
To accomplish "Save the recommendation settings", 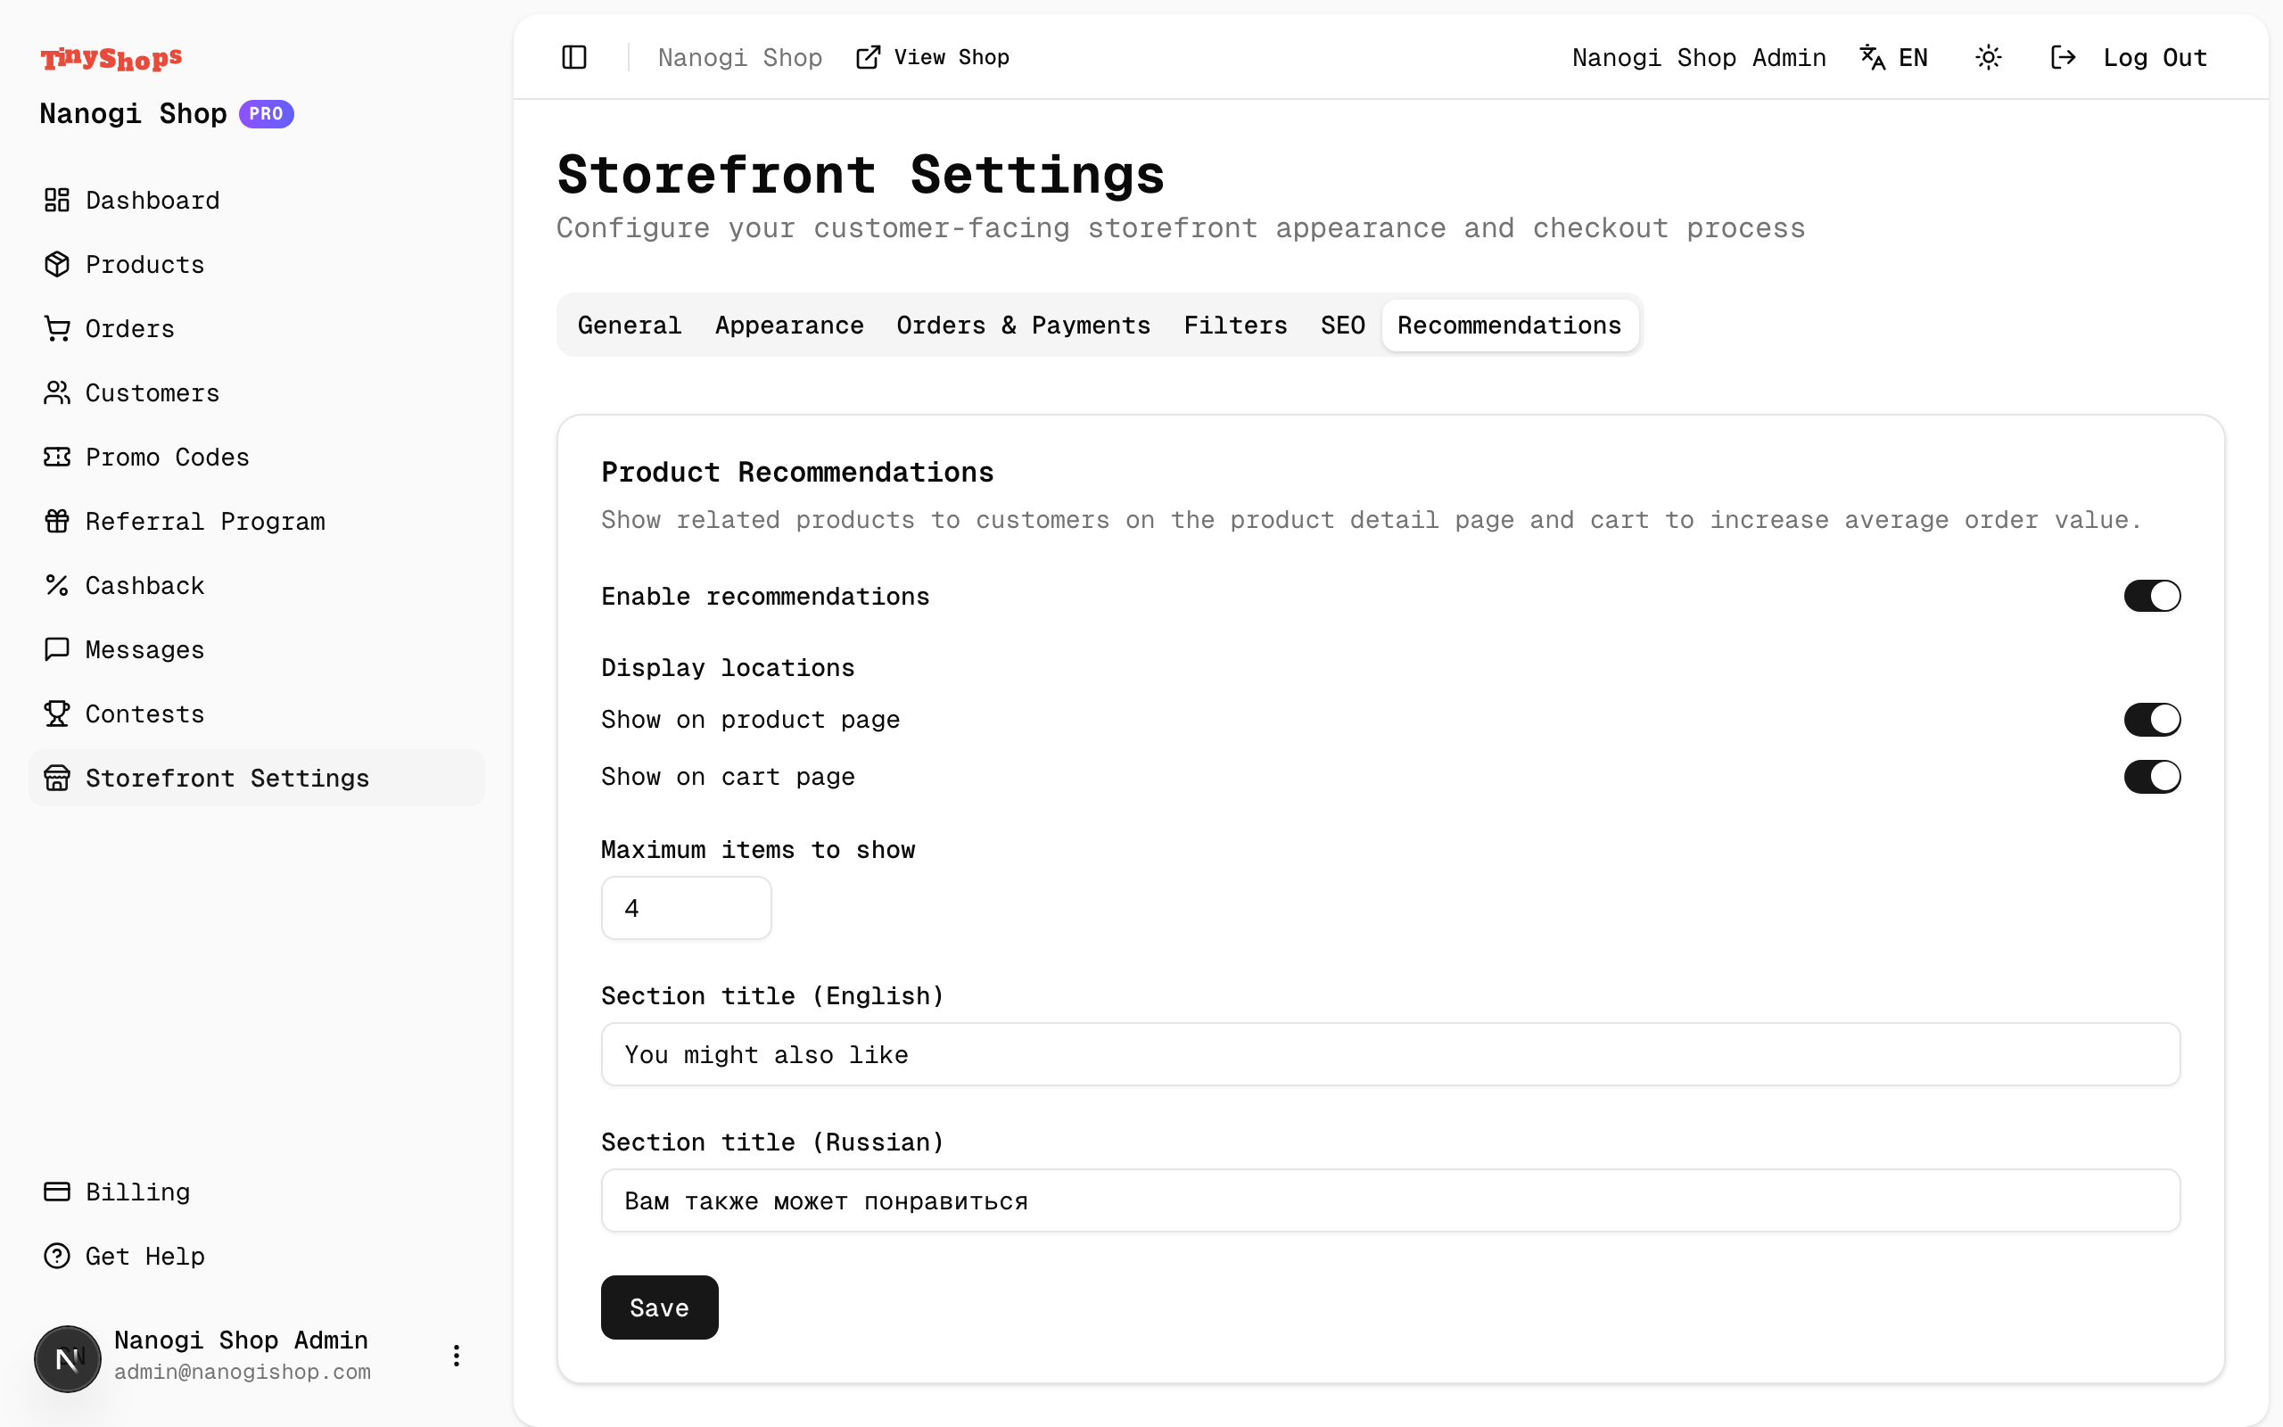I will coord(658,1307).
